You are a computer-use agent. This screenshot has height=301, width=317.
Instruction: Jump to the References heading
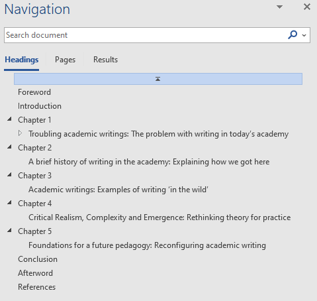tap(36, 287)
